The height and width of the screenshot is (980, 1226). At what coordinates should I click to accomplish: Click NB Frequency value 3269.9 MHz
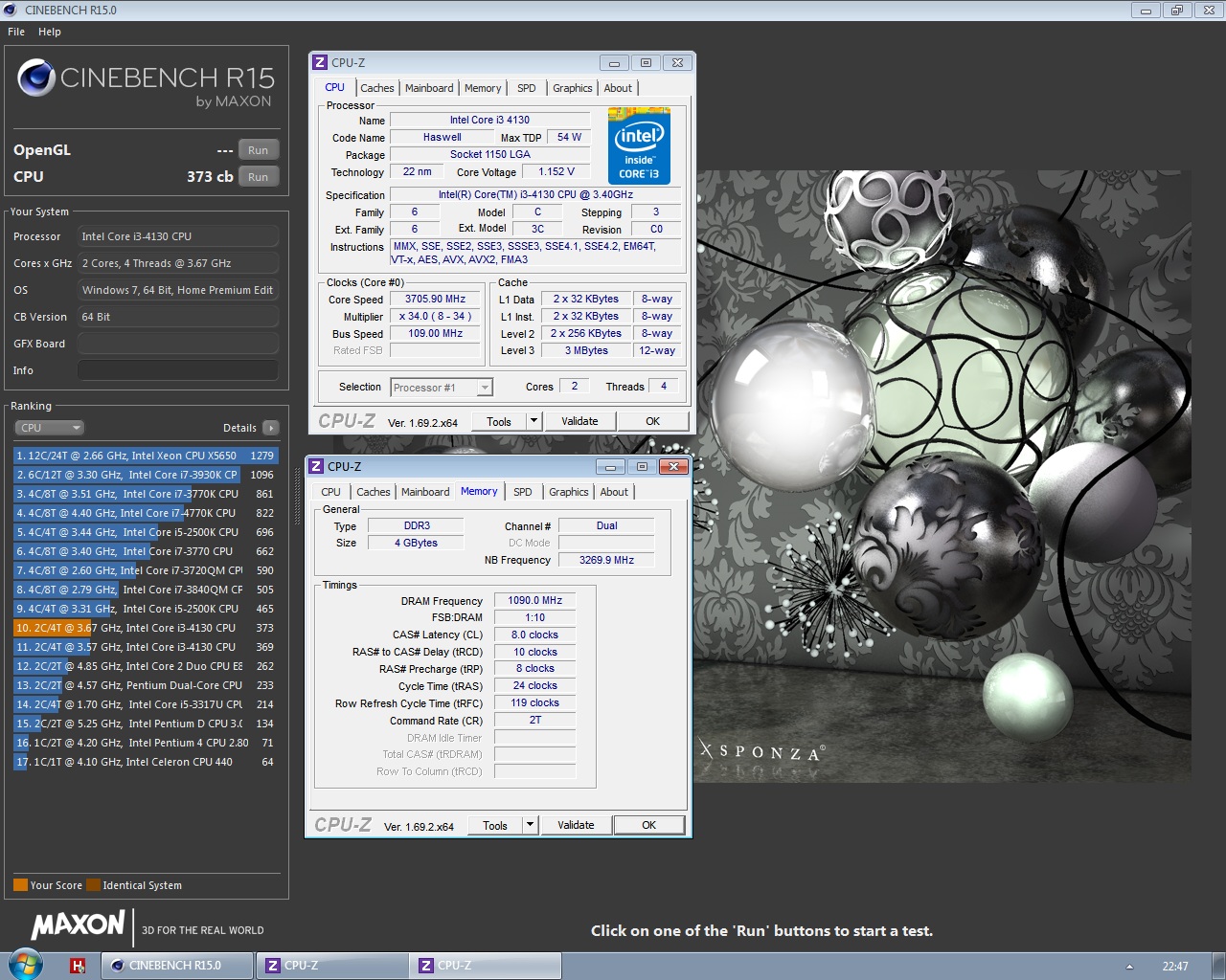coord(606,560)
